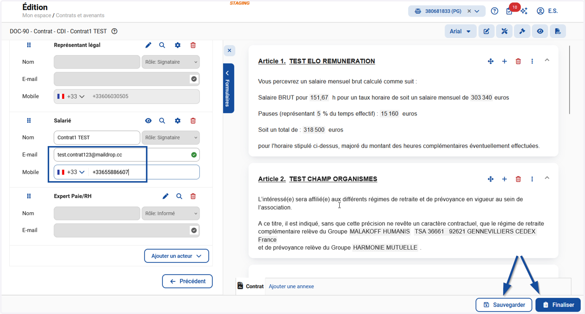The image size is (585, 314).
Task: Delete the Salarié actor
Action: pyautogui.click(x=193, y=120)
